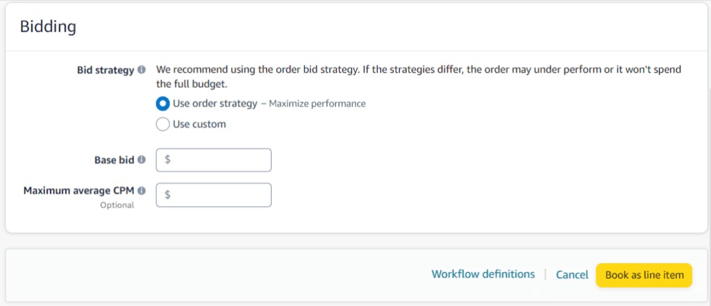Click the Cancel link

[x=572, y=275]
